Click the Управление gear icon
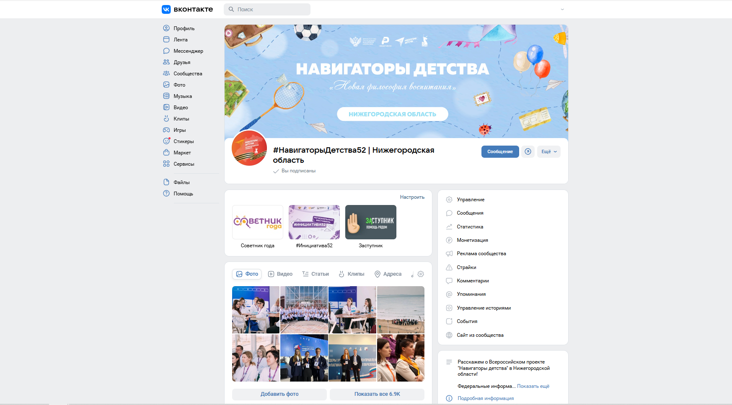This screenshot has width=732, height=405. click(x=449, y=200)
